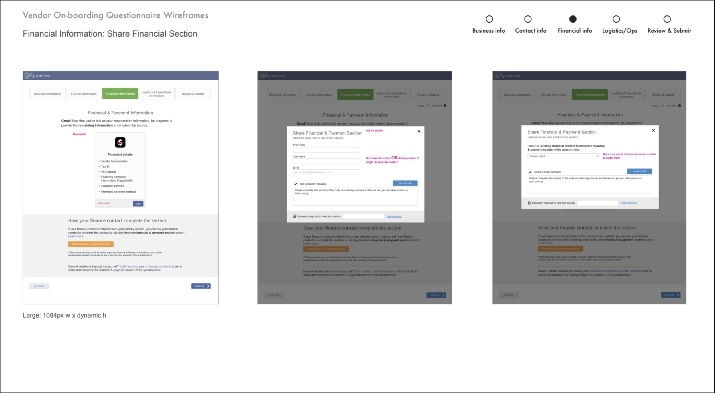Screen dimensions: 715x393
Task: Close the middle Share Financial modal
Action: (419, 131)
